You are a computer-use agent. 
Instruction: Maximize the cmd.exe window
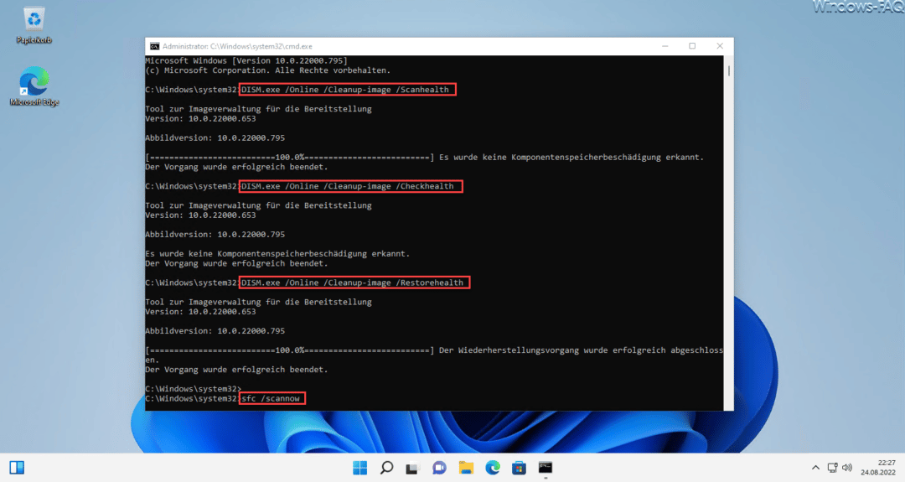tap(692, 46)
